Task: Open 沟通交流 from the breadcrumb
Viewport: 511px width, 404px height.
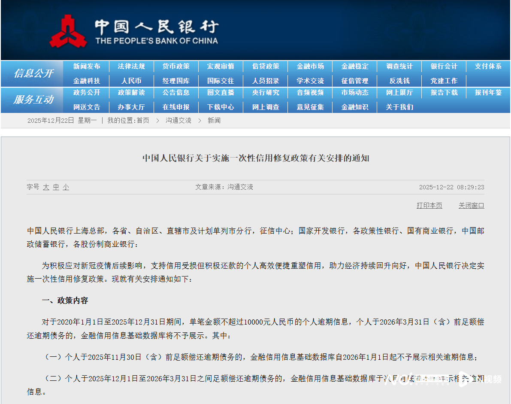Action: click(x=178, y=121)
